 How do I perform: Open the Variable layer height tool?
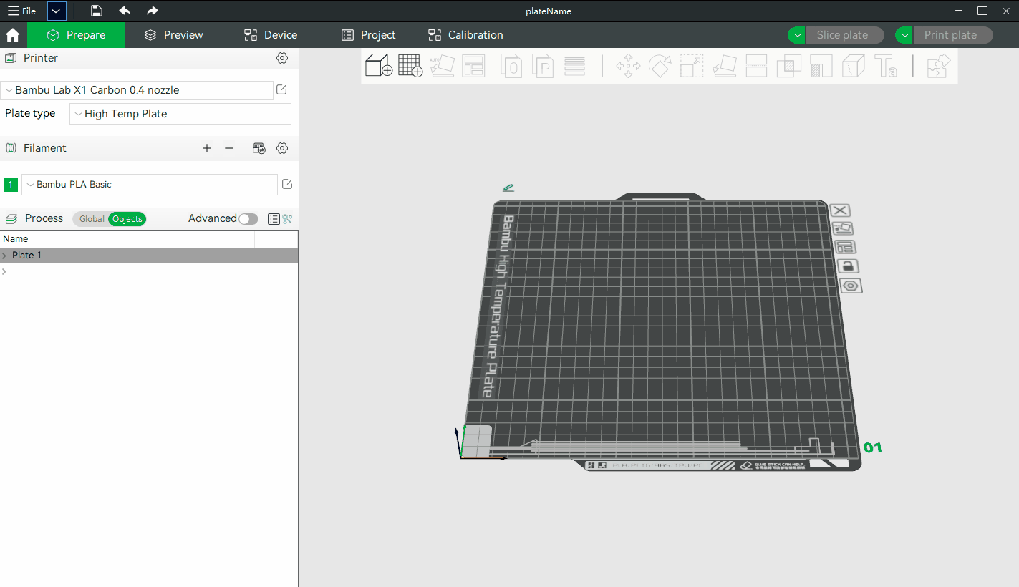pyautogui.click(x=575, y=66)
